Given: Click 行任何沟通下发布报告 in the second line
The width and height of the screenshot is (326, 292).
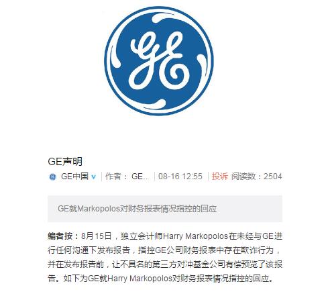Looking at the screenshot, I should (x=89, y=250).
